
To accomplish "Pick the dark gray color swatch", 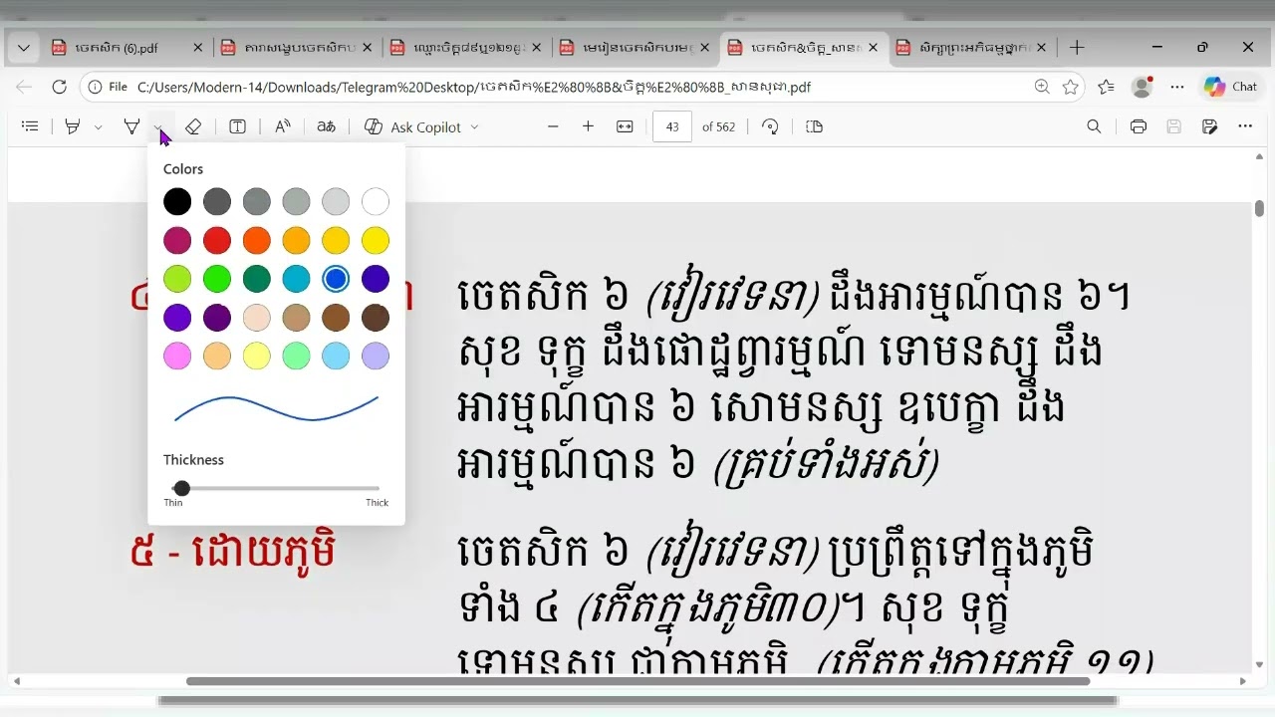I will pyautogui.click(x=217, y=202).
